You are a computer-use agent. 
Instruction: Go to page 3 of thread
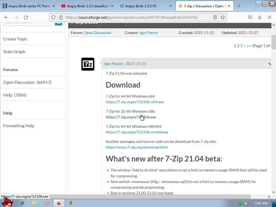241,46
